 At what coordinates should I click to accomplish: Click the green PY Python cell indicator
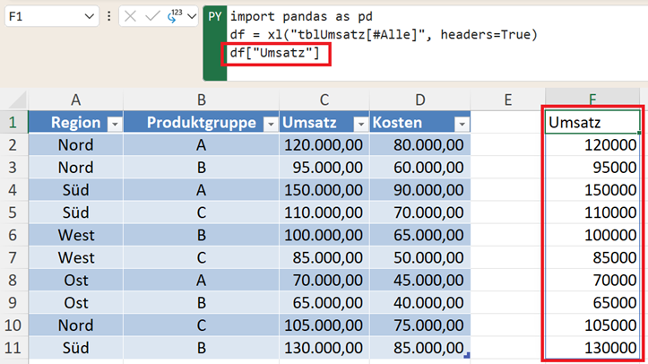215,17
